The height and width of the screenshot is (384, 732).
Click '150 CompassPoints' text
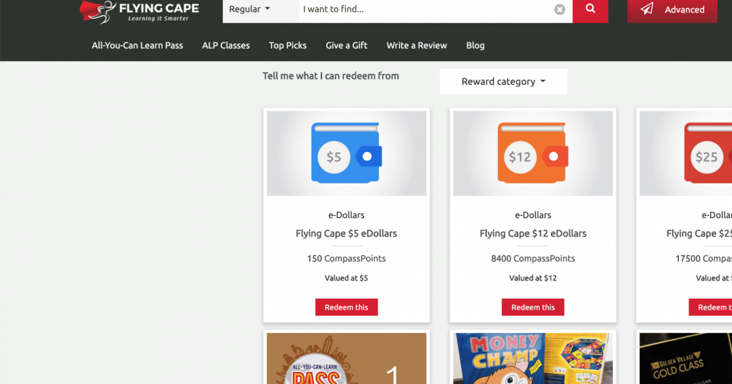click(346, 258)
